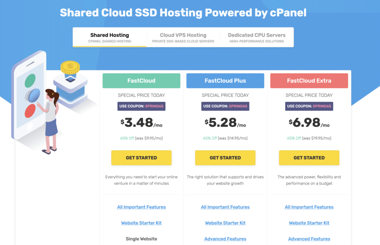Click the gold dollar coin illustration
The width and height of the screenshot is (380, 245).
(x=70, y=67)
